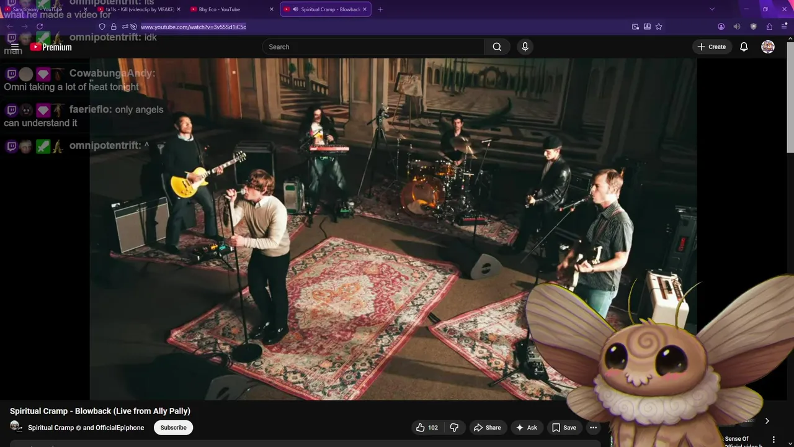Open the list all tabs chevron

(x=711, y=9)
